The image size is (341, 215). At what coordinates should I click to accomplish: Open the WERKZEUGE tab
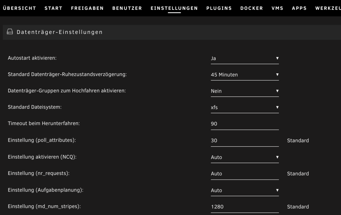(328, 8)
